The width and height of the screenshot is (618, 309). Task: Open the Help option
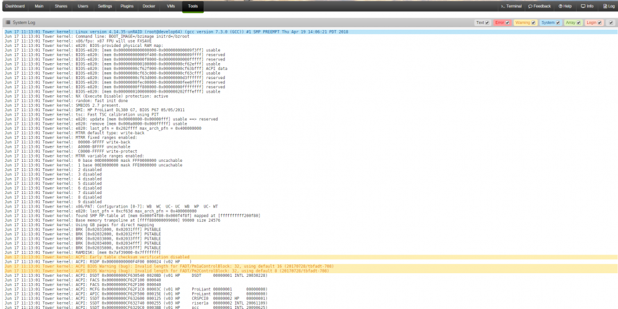565,6
